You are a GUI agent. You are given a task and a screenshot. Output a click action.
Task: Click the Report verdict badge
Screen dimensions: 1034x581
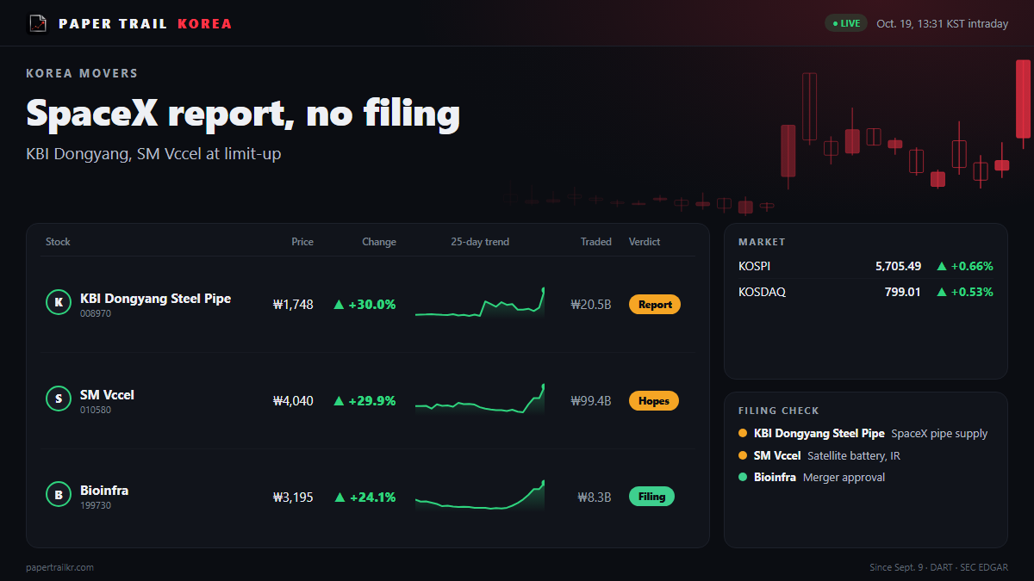(655, 305)
